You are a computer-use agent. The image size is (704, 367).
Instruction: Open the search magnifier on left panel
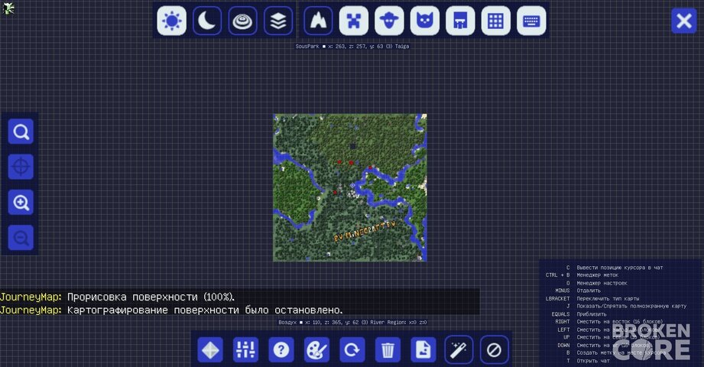[21, 132]
